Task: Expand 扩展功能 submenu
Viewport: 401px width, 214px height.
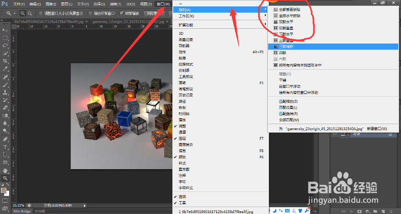Action: click(221, 25)
